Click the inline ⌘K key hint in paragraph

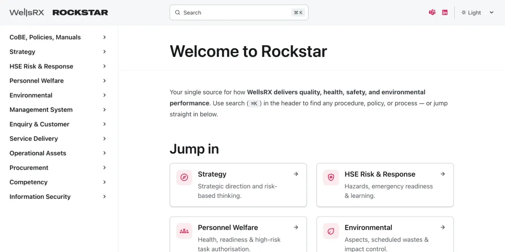click(x=254, y=104)
